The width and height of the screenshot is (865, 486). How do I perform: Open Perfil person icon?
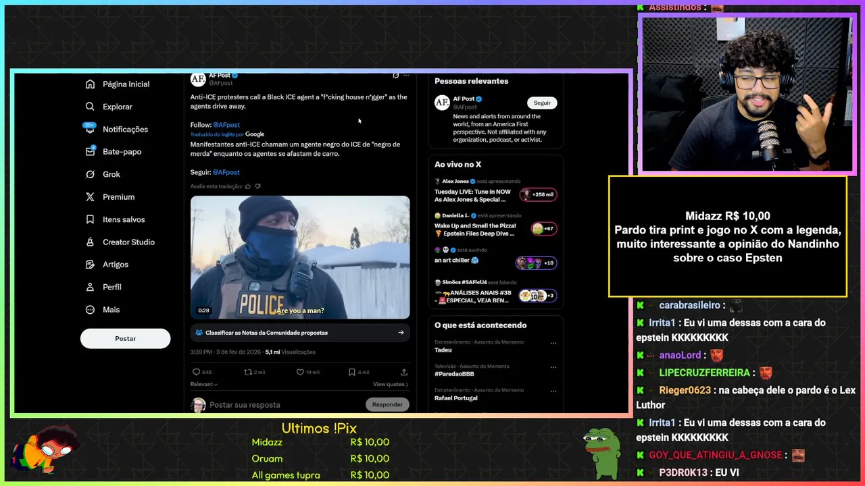click(90, 287)
